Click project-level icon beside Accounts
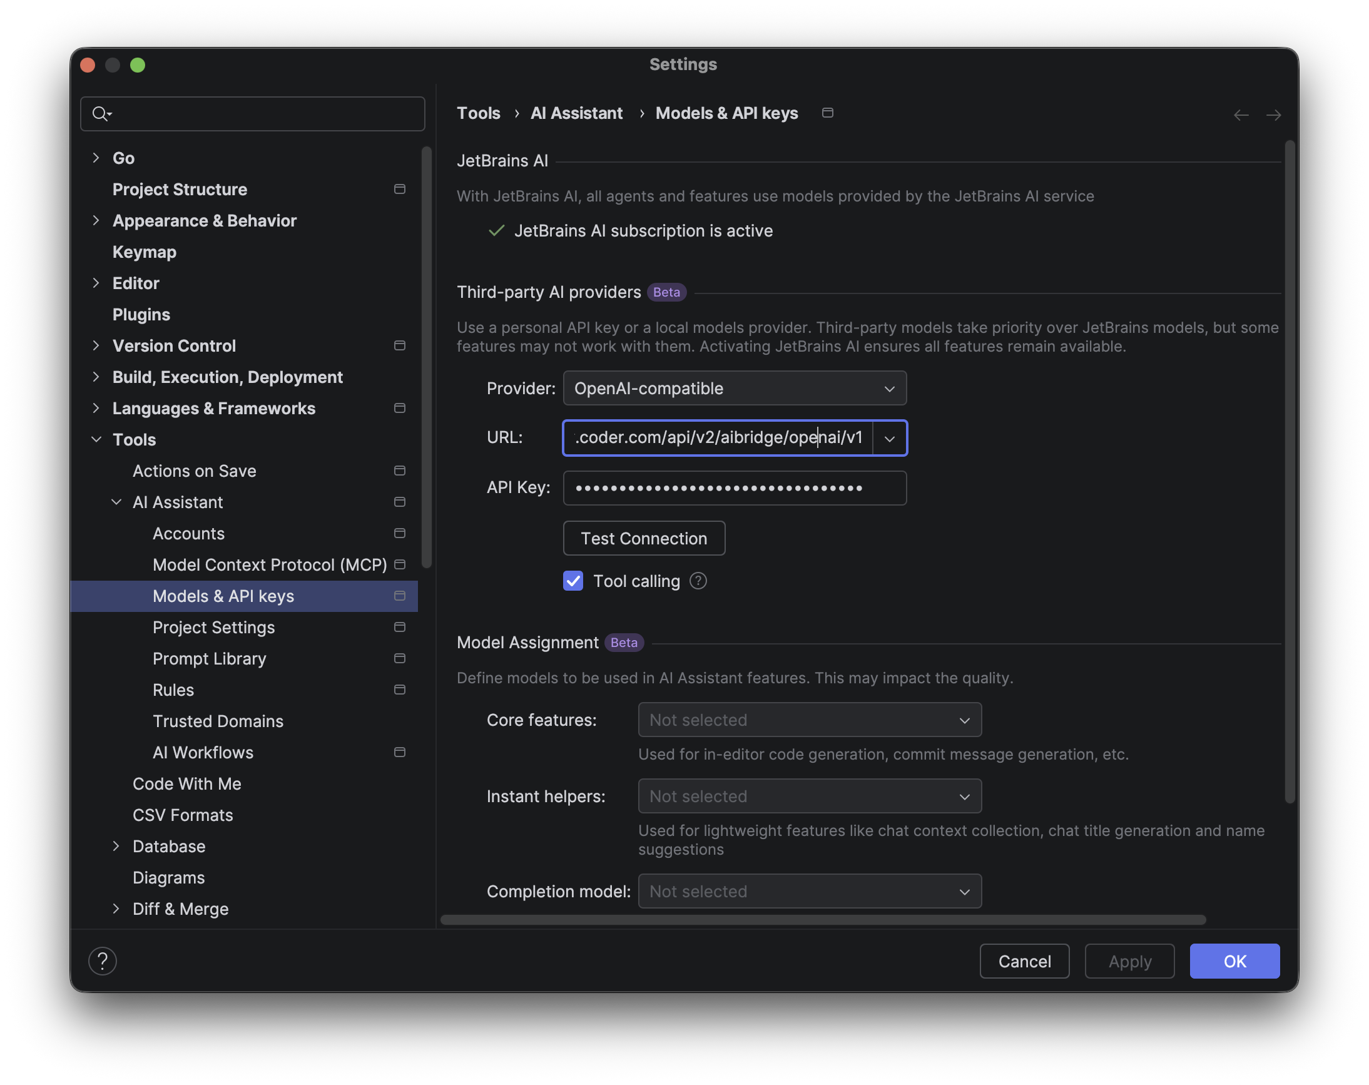Viewport: 1369px width, 1085px height. (399, 533)
